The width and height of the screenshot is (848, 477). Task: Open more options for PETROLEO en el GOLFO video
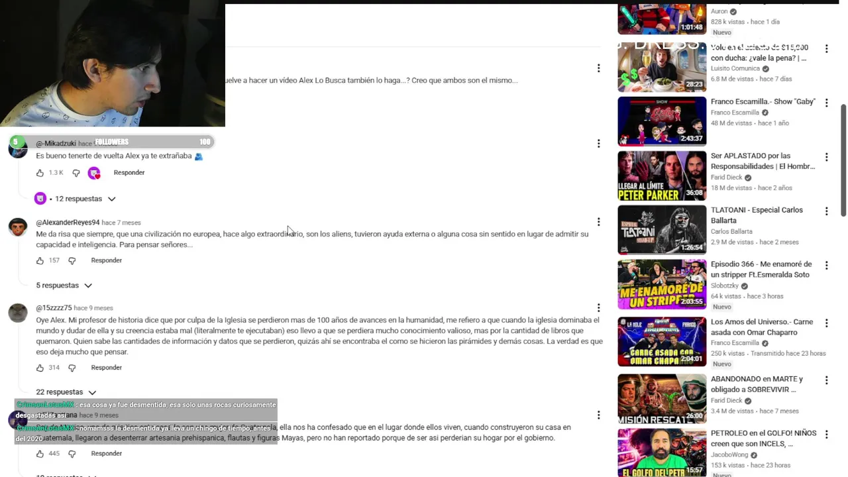[x=826, y=435]
